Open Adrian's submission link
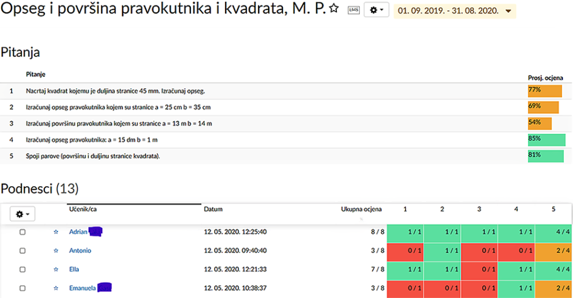The height and width of the screenshot is (298, 573). point(78,232)
